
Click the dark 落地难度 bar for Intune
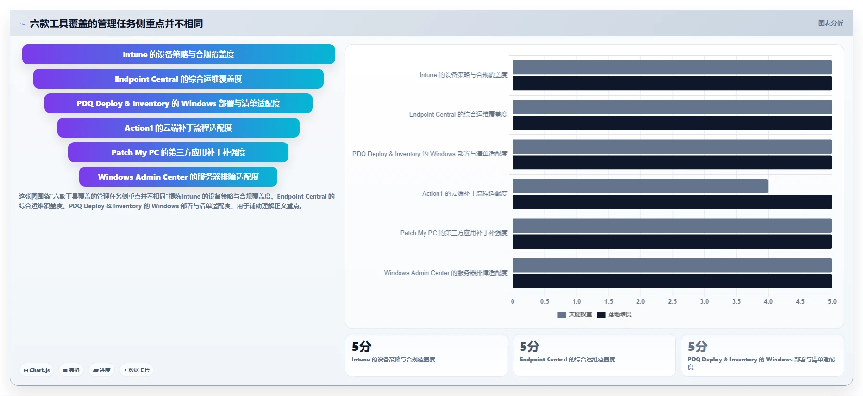coord(672,83)
